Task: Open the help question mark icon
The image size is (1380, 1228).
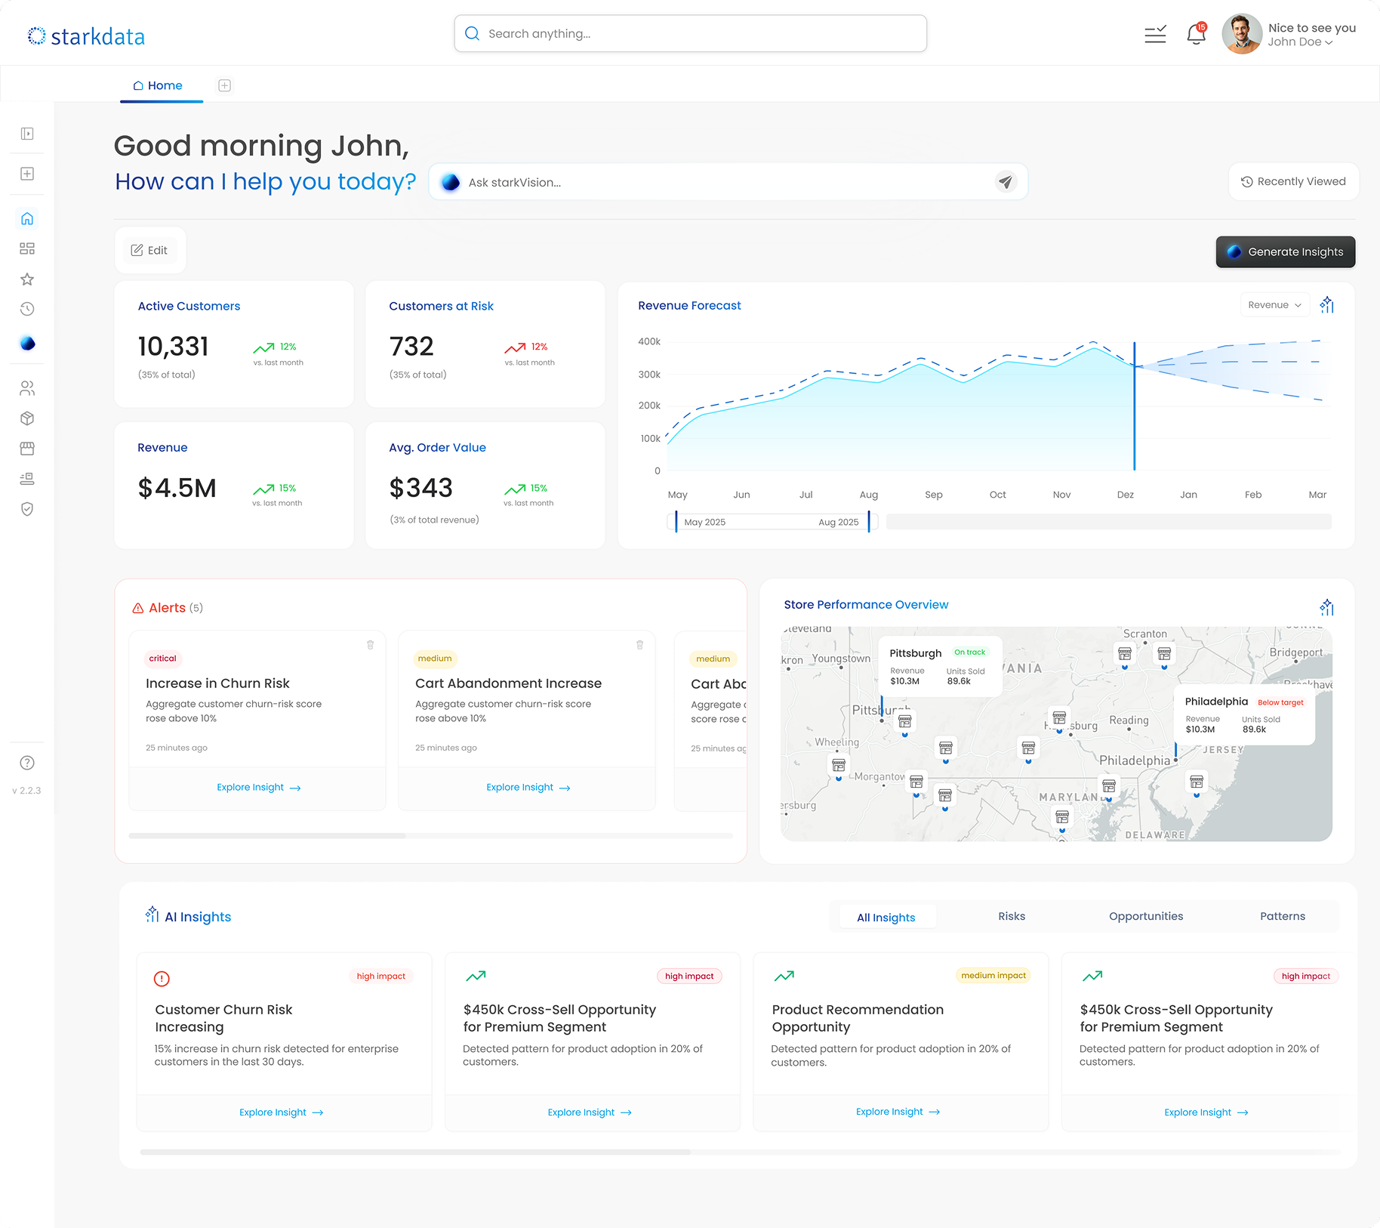Action: tap(27, 763)
